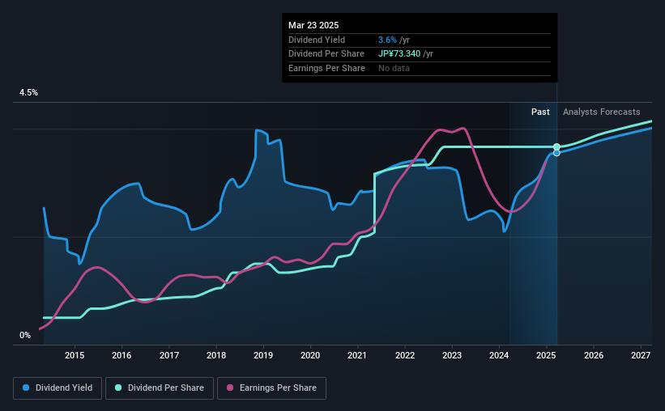
Task: Click the 2027 x-axis label
Action: click(641, 355)
